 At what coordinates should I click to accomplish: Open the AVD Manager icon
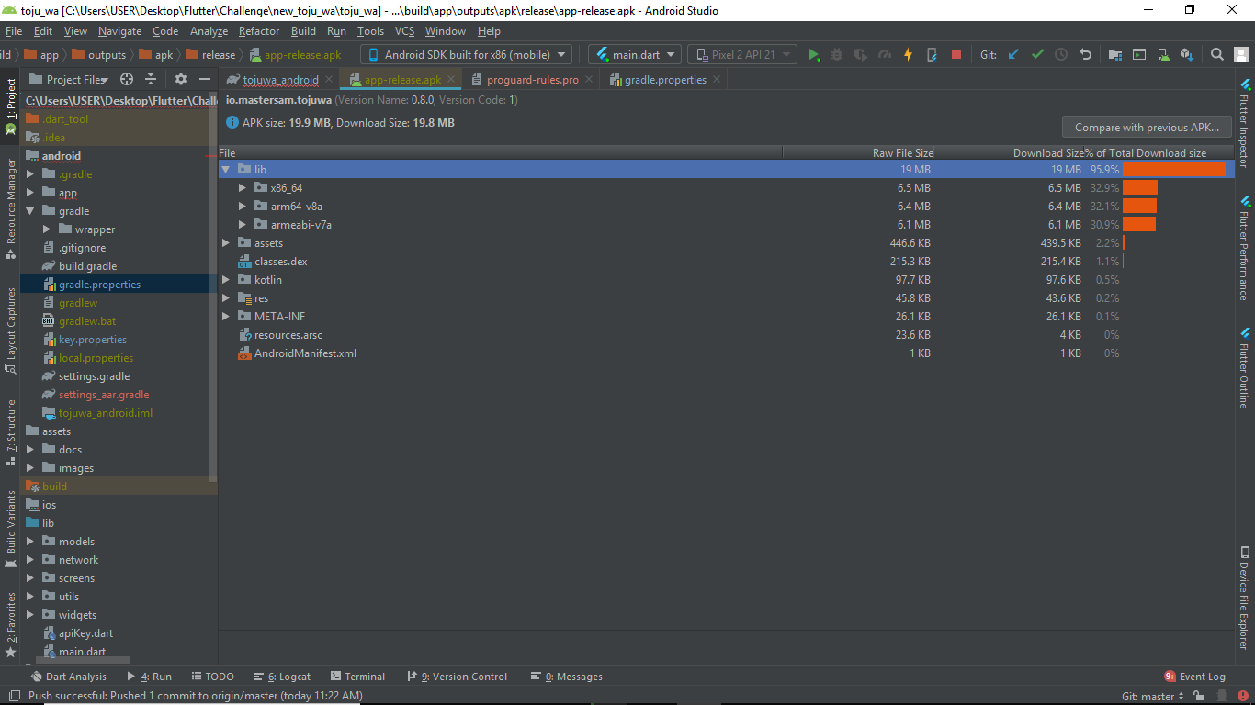[x=1163, y=55]
